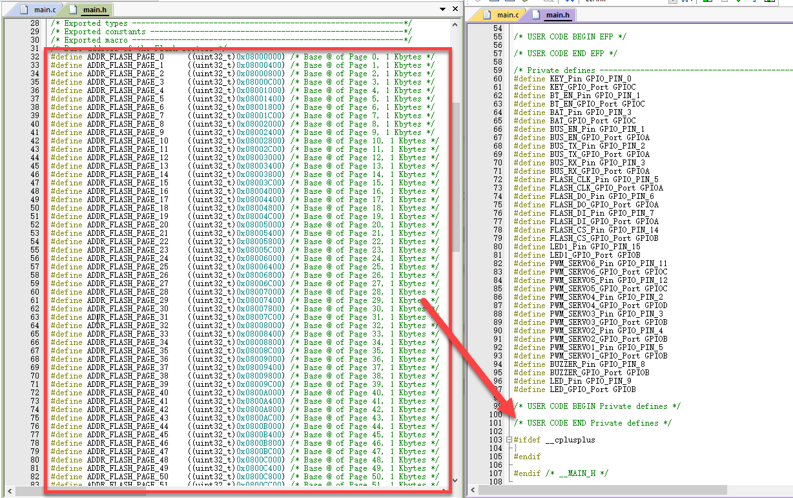The height and width of the screenshot is (498, 793).
Task: Close the left editor's active tab
Action: pos(455,9)
